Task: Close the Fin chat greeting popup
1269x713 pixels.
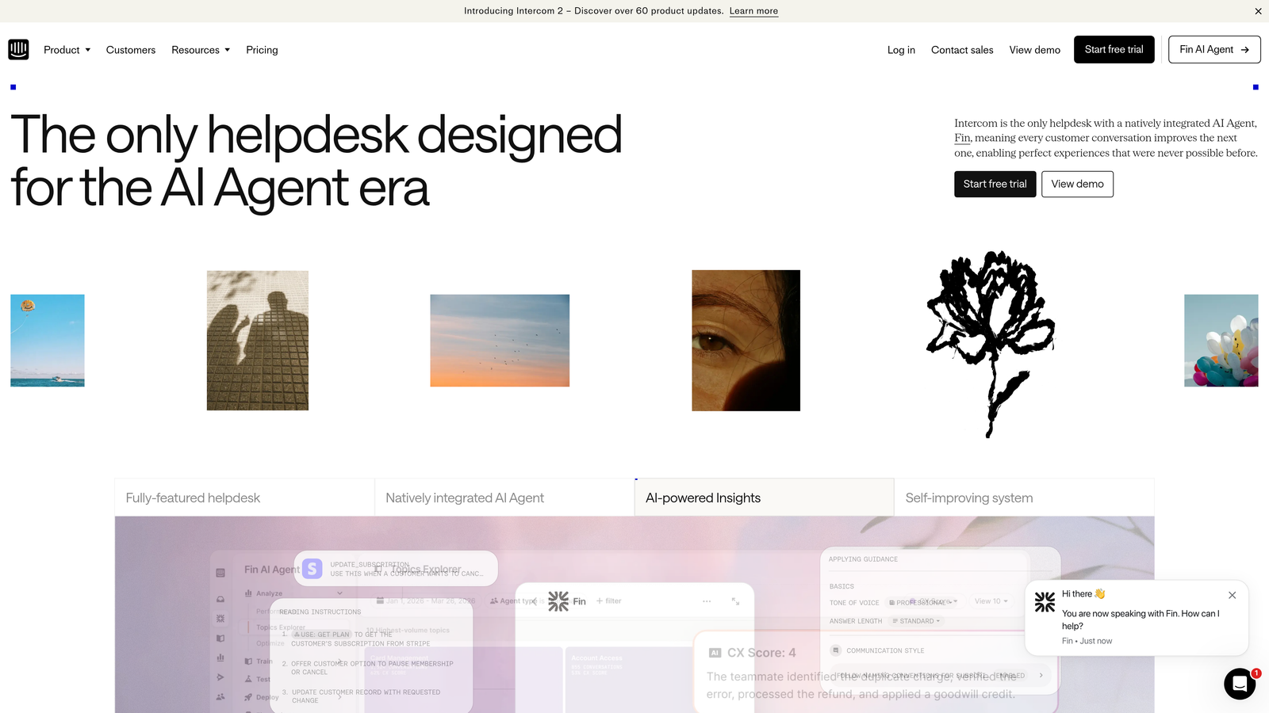Action: (x=1232, y=595)
